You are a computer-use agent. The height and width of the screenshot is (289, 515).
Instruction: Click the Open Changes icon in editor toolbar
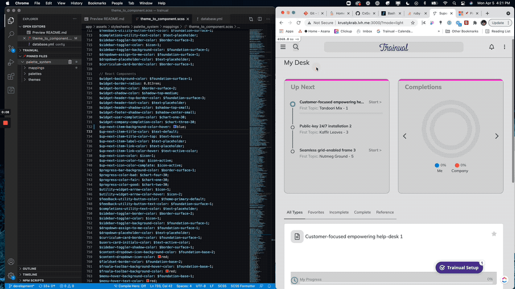251,19
